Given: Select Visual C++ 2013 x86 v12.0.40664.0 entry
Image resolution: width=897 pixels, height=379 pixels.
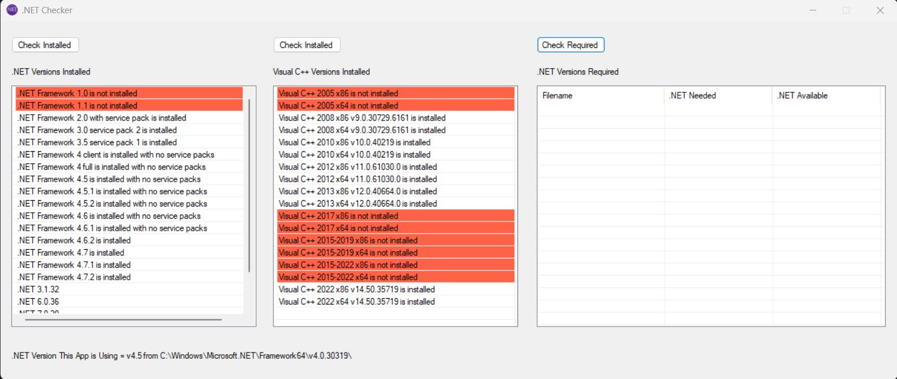Looking at the screenshot, I should pos(358,192).
